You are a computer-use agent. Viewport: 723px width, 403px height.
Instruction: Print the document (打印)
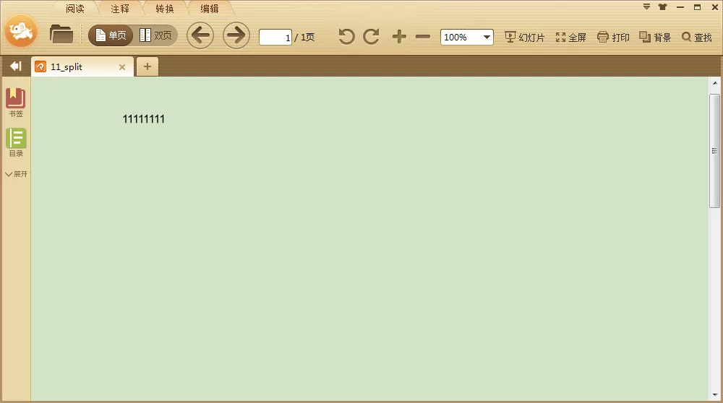[613, 38]
